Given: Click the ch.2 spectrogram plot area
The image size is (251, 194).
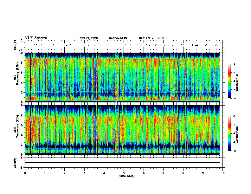Looking at the screenshot, I should pos(122,130).
